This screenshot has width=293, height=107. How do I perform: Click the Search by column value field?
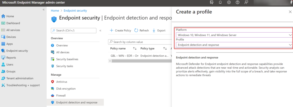(140, 42)
